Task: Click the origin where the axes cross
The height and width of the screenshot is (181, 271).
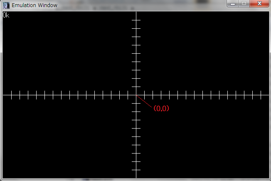Action: (x=136, y=95)
